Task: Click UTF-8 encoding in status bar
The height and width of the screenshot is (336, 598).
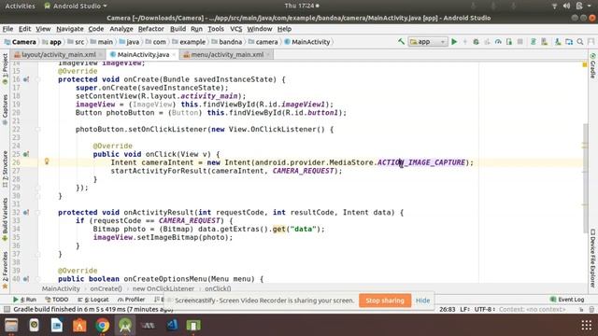Action: 484,309
